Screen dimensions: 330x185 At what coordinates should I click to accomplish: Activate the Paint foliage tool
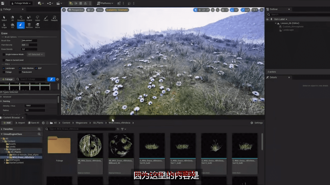46,18
